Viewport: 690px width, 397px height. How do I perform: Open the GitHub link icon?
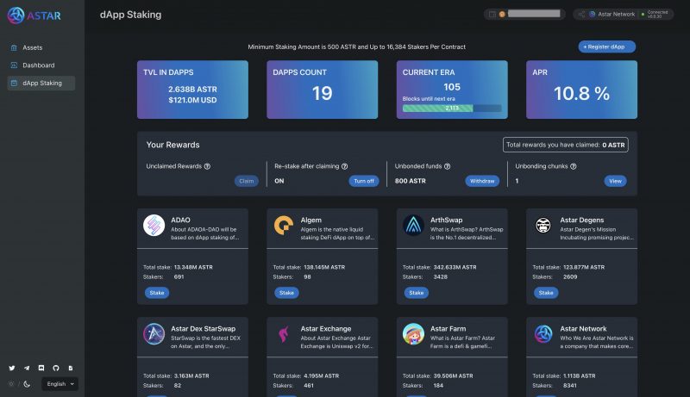56,368
